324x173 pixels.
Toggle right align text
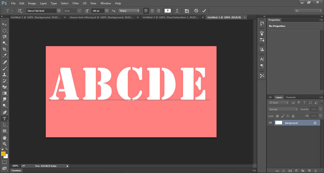(x=158, y=11)
